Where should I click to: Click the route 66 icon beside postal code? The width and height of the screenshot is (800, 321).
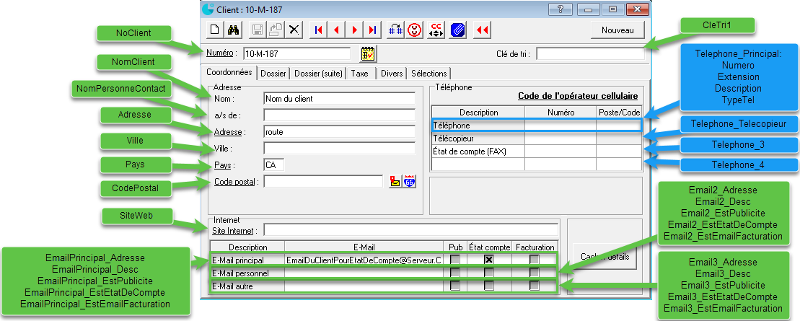pos(410,182)
